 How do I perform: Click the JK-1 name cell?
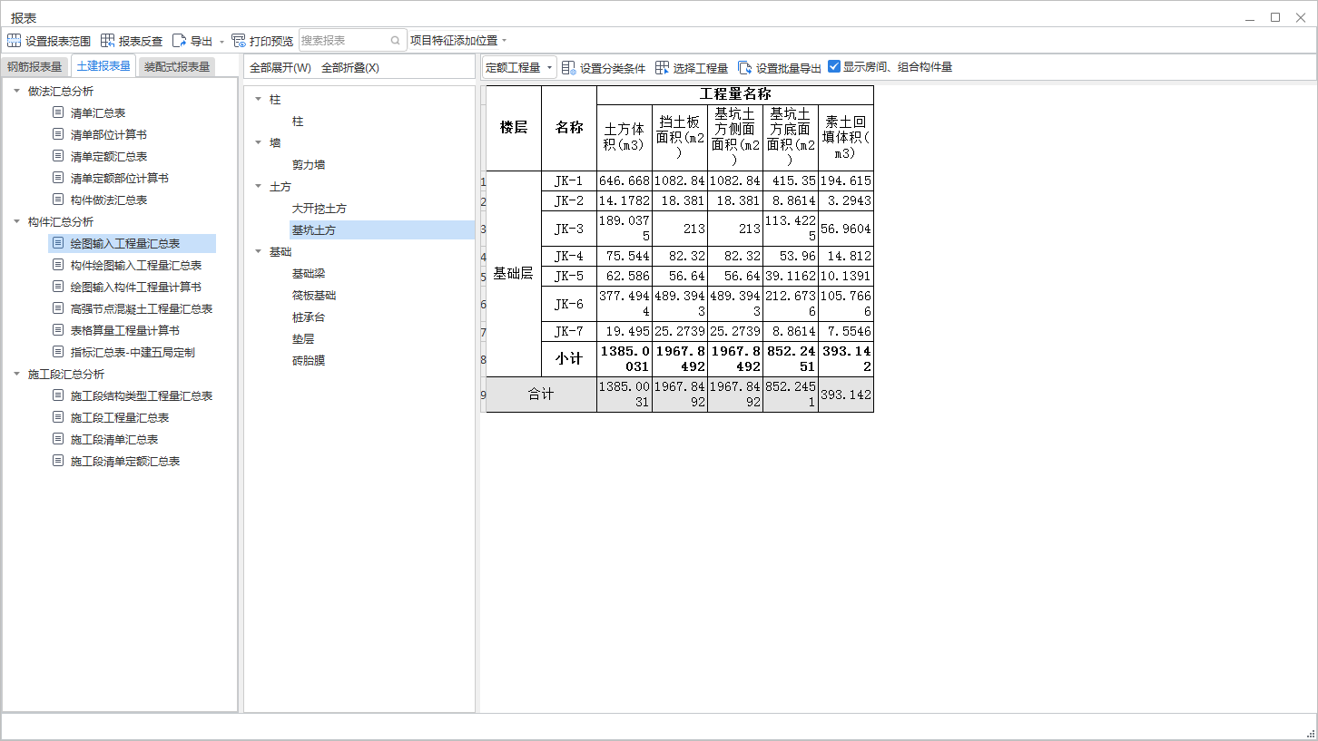pos(569,181)
